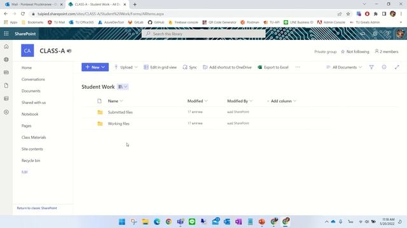Open the news icon in left rail
407x228 pixels.
coord(6,72)
